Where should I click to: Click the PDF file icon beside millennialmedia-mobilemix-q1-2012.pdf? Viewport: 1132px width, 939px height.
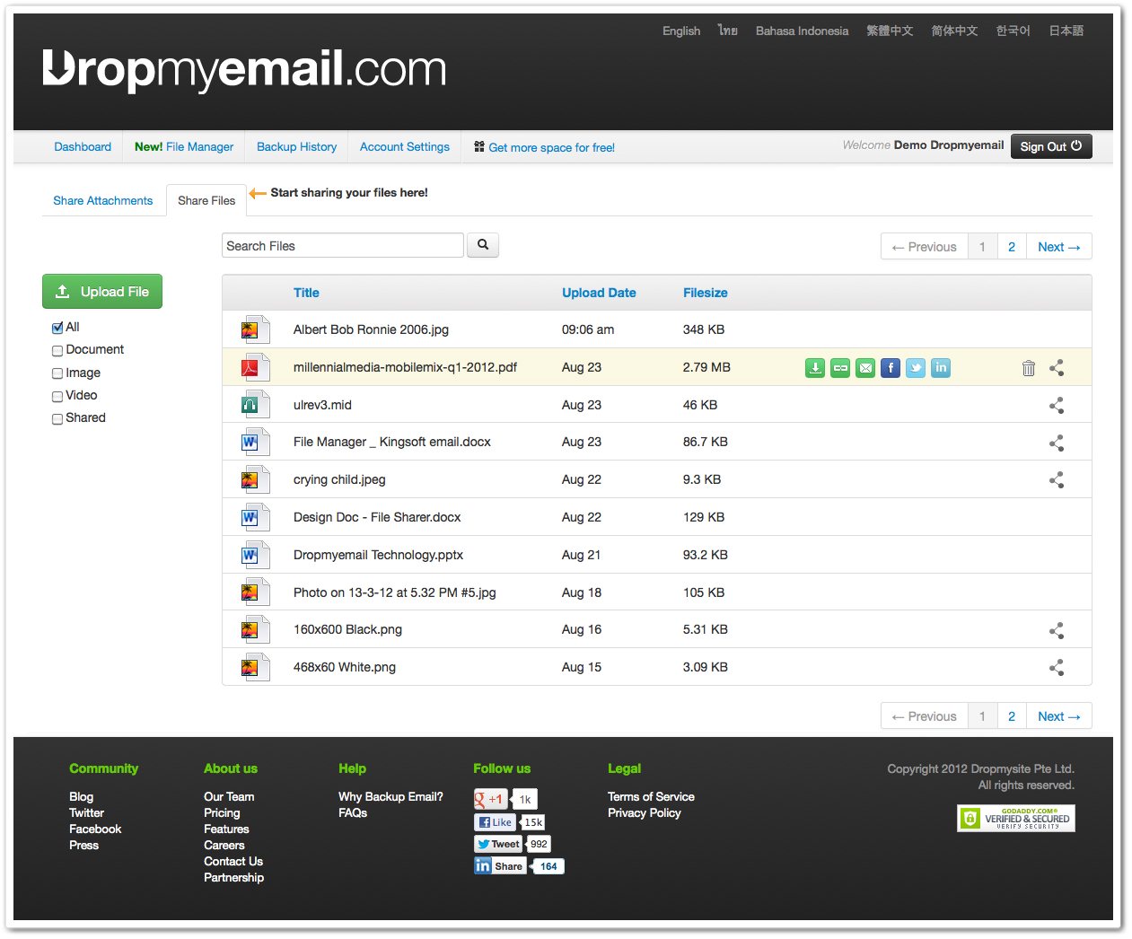click(255, 367)
